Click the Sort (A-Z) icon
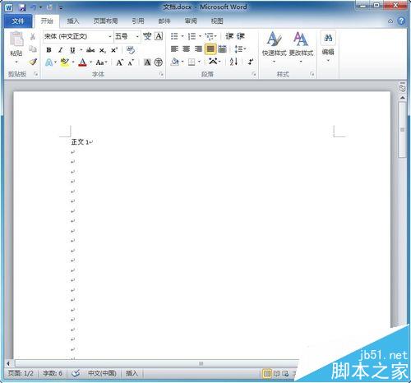The width and height of the screenshot is (411, 383). pyautogui.click(x=233, y=62)
